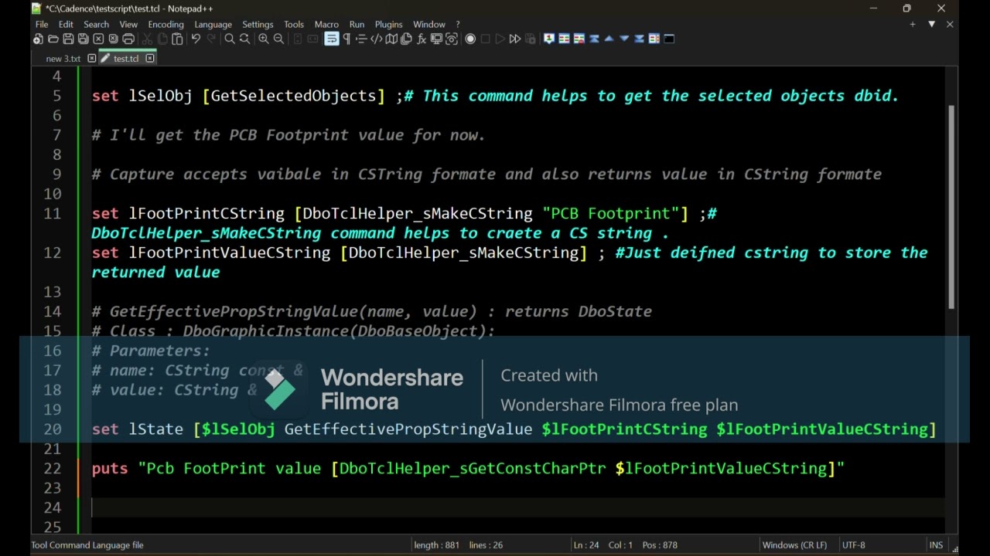This screenshot has height=556, width=990.
Task: Go to next difference arrow icon
Action: click(x=624, y=39)
